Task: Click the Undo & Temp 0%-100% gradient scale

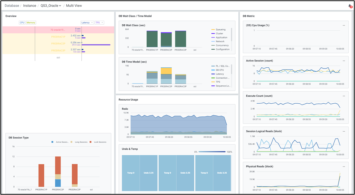Action: pos(212,152)
